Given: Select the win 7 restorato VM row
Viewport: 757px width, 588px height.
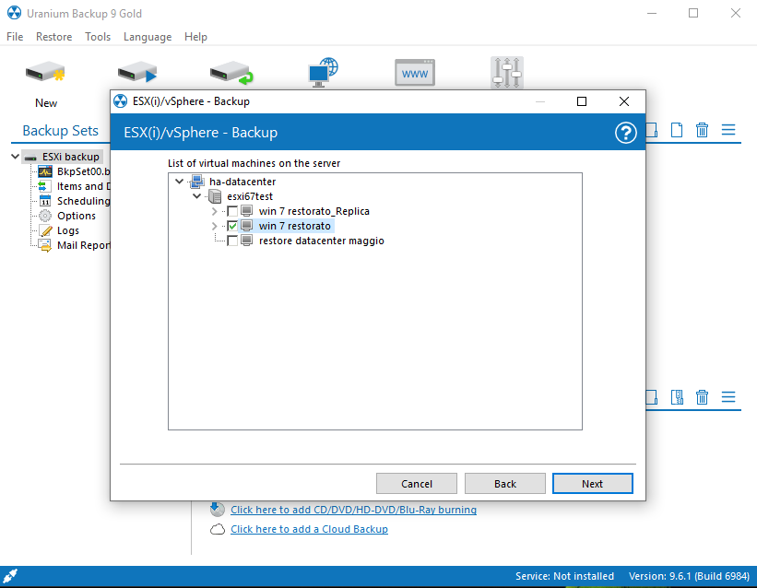Looking at the screenshot, I should [x=294, y=226].
